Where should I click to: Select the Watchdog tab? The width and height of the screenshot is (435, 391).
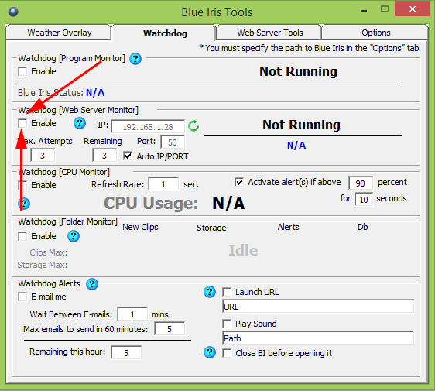click(x=165, y=33)
